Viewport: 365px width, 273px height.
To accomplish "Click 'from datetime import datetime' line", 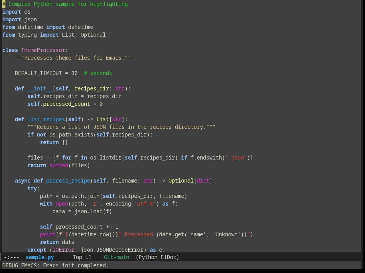I will 48,27.
